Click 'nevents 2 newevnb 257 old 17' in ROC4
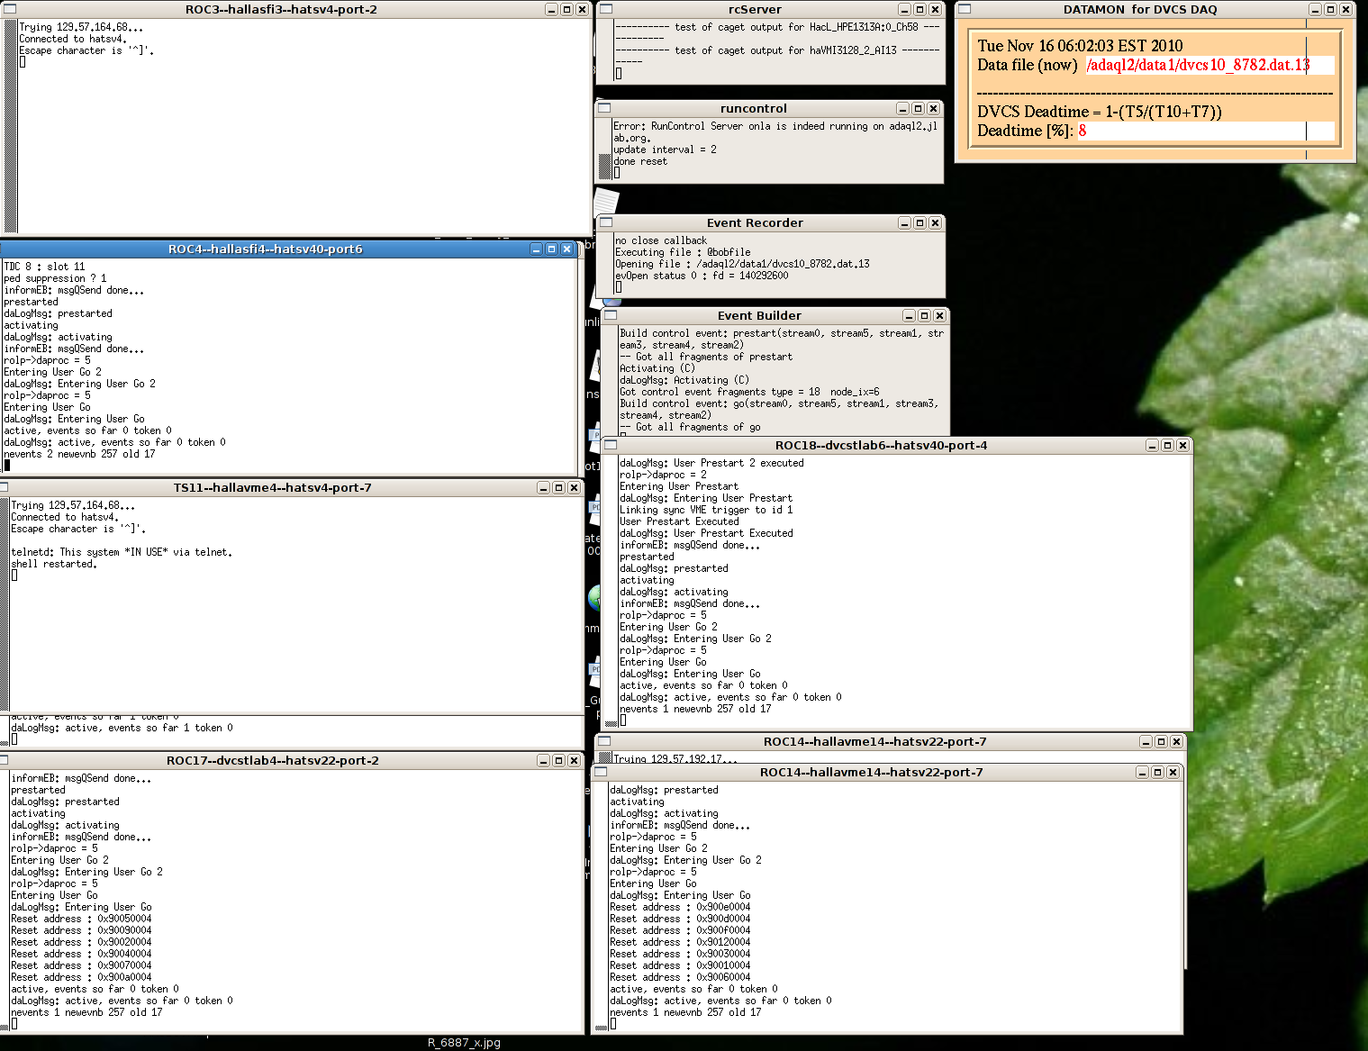Screen dimensions: 1368x1051 [x=79, y=454]
